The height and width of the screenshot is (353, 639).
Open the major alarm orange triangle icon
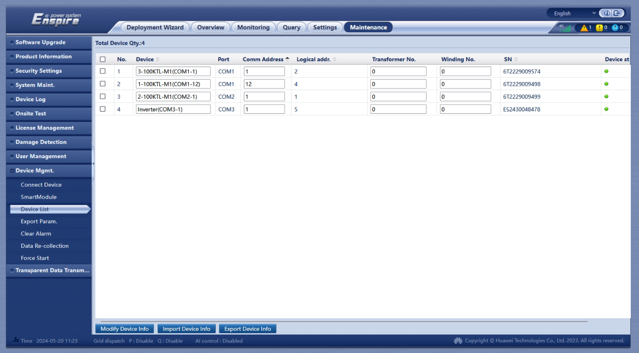pos(584,28)
